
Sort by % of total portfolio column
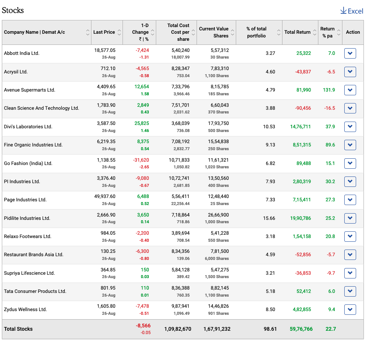[x=279, y=32]
